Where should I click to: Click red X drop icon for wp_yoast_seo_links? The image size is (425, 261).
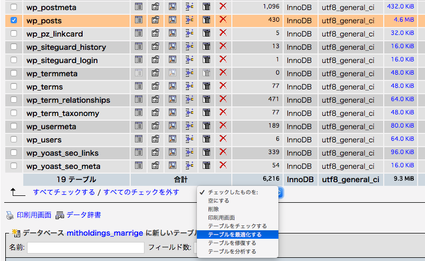223,153
